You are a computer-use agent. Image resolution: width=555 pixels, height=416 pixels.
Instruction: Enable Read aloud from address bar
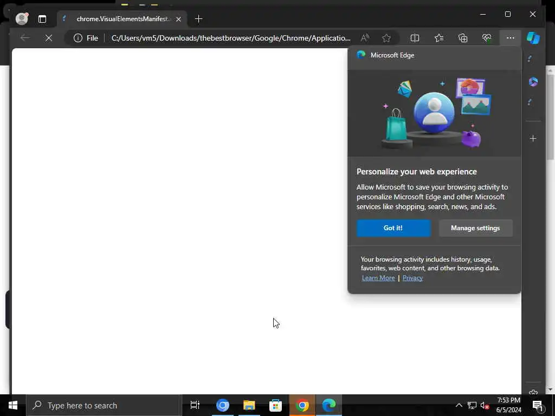tap(365, 38)
